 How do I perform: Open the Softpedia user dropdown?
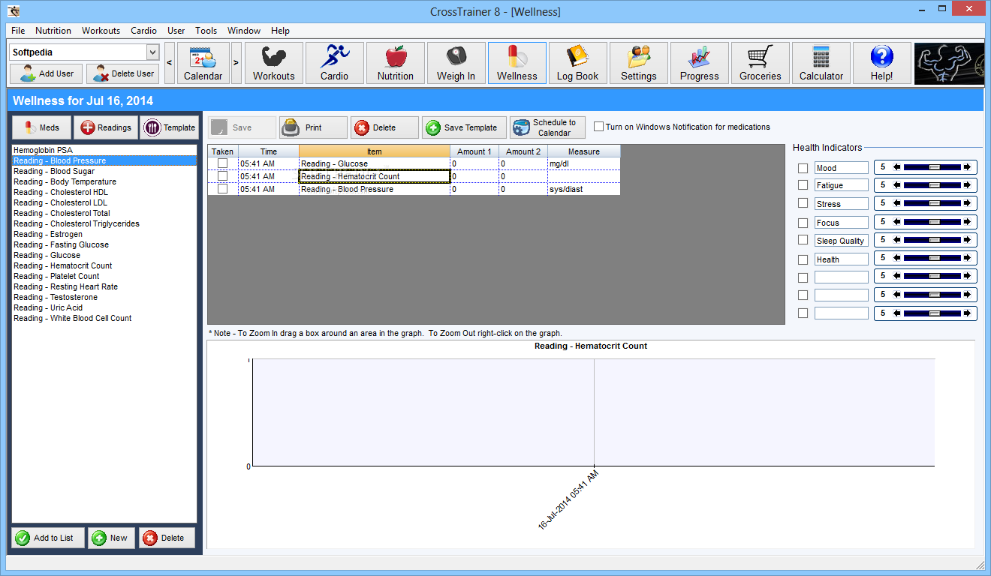tap(152, 52)
